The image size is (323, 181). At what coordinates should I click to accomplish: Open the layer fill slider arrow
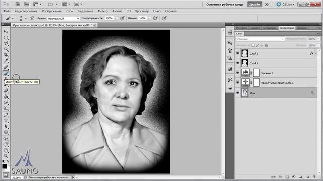pyautogui.click(x=318, y=45)
